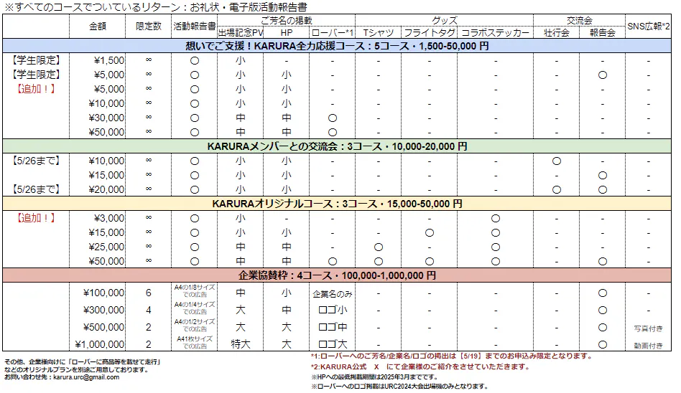Select the 写真付き cell
Screen dimensions: 681x393
pos(648,327)
